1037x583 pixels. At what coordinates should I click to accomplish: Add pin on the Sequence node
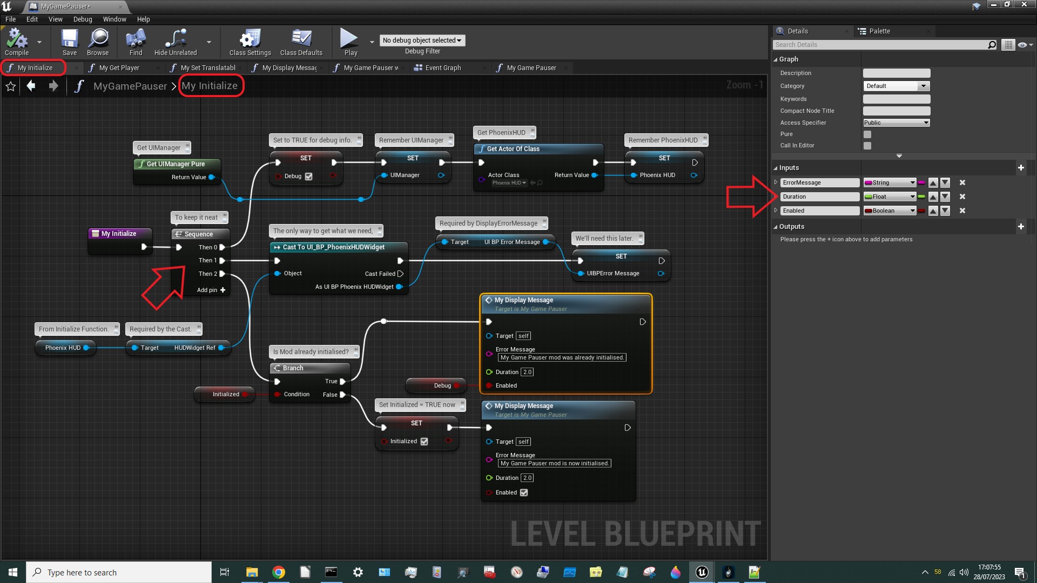pyautogui.click(x=211, y=290)
